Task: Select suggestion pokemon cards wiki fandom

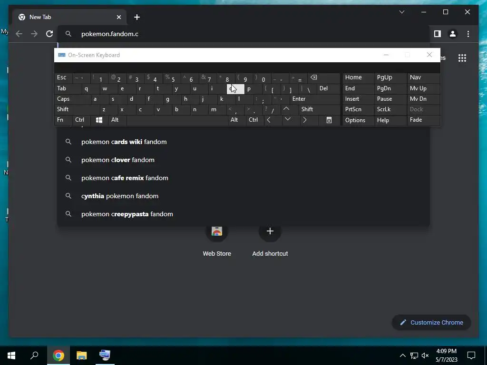Action: [x=243, y=142]
